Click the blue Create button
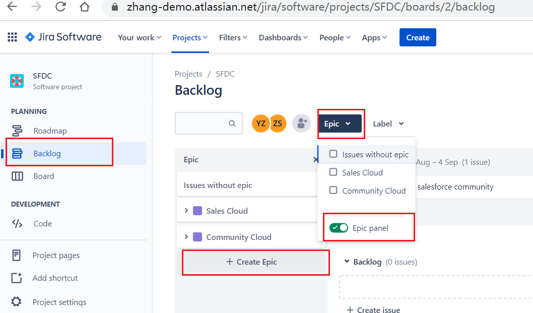 (x=418, y=37)
